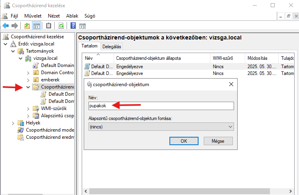Open Help via blue question mark icon
Viewport: 299px width, 195px height.
[x=73, y=26]
